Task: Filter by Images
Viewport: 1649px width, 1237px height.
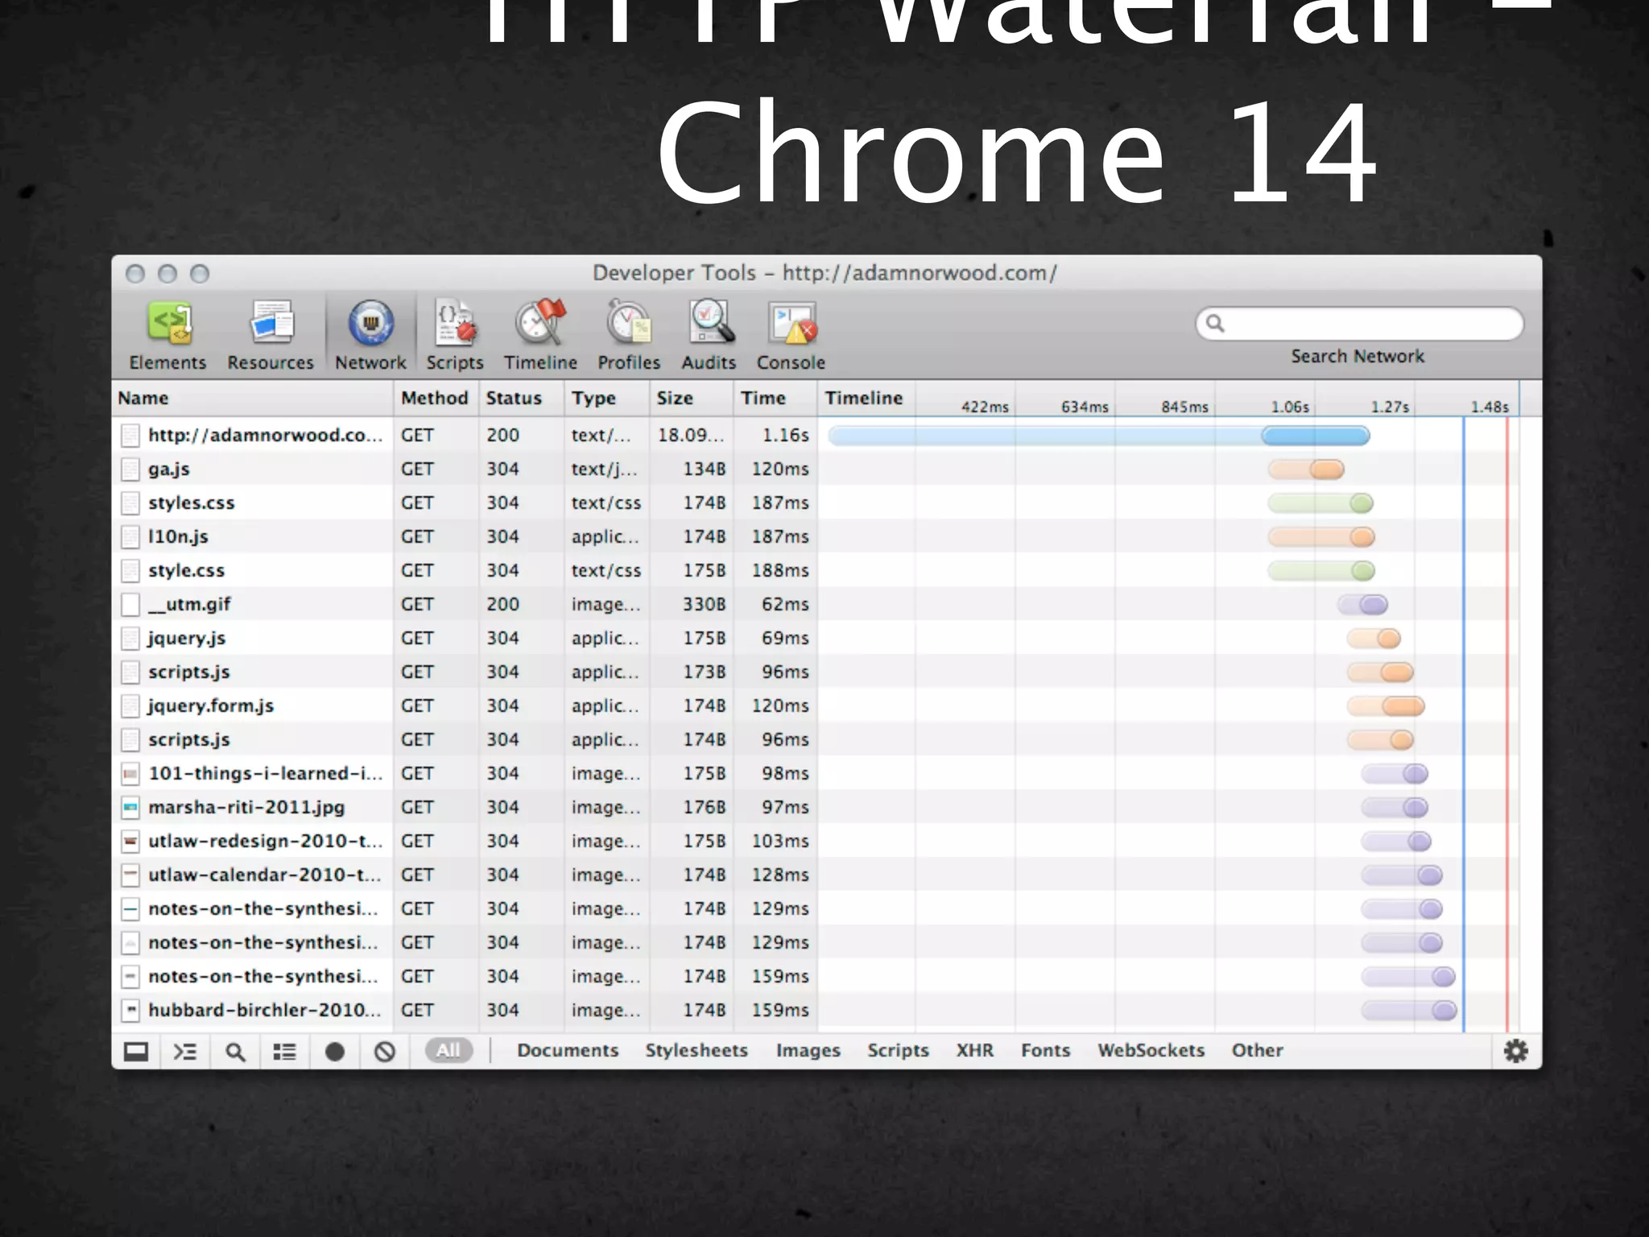Action: pyautogui.click(x=808, y=1050)
